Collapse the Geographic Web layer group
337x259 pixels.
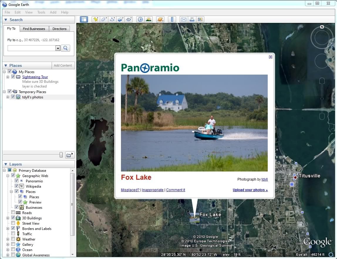click(8, 176)
